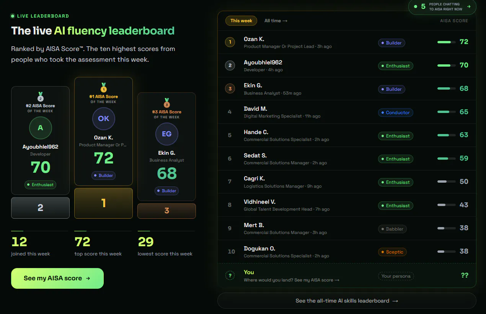Click the name Vidhineel V. in the list
The height and width of the screenshot is (314, 486).
point(259,202)
